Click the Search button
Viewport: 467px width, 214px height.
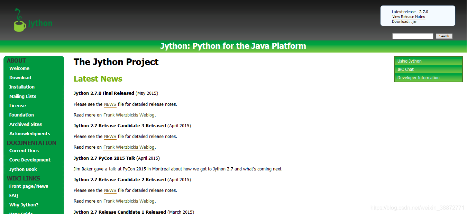[444, 36]
